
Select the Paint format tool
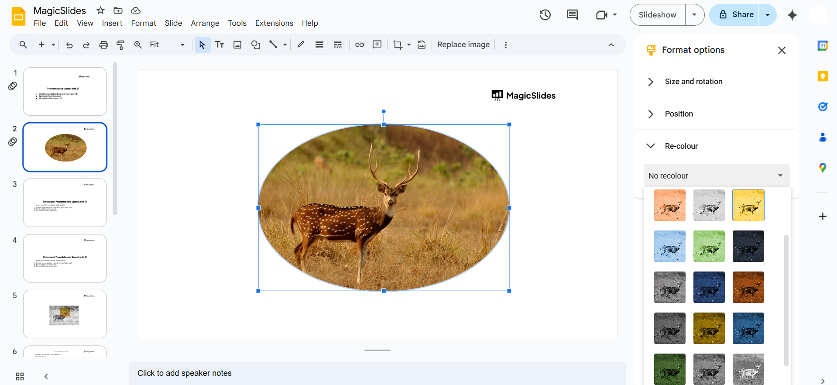(x=120, y=45)
